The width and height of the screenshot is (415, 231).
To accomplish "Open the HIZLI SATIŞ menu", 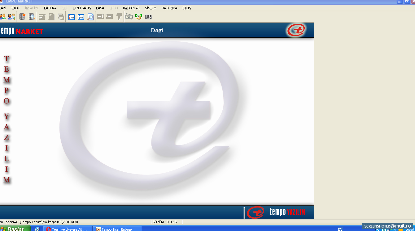I will coord(82,8).
